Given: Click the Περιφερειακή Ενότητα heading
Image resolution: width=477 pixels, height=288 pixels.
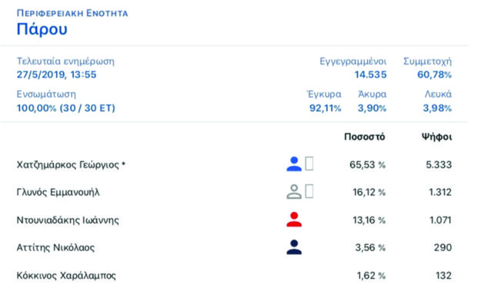Looking at the screenshot, I should click(72, 13).
